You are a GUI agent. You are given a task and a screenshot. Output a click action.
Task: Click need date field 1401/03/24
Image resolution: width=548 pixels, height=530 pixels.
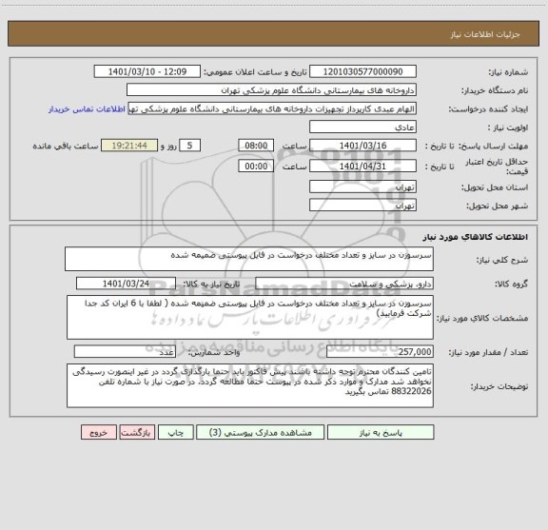[126, 284]
